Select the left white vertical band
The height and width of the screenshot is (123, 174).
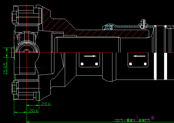(x=155, y=66)
